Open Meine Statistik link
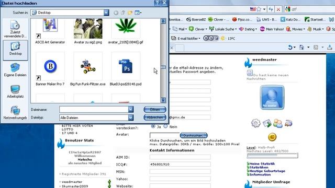This screenshot has height=188, width=335. [x=262, y=163]
